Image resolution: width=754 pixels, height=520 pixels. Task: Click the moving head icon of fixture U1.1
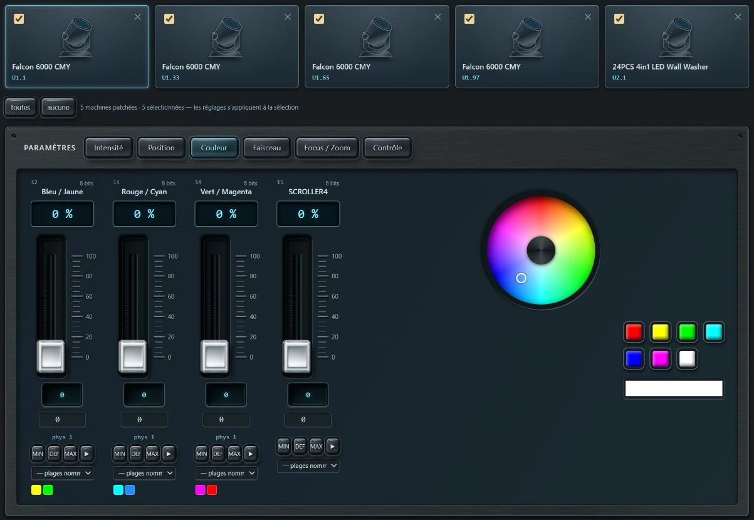(x=76, y=36)
